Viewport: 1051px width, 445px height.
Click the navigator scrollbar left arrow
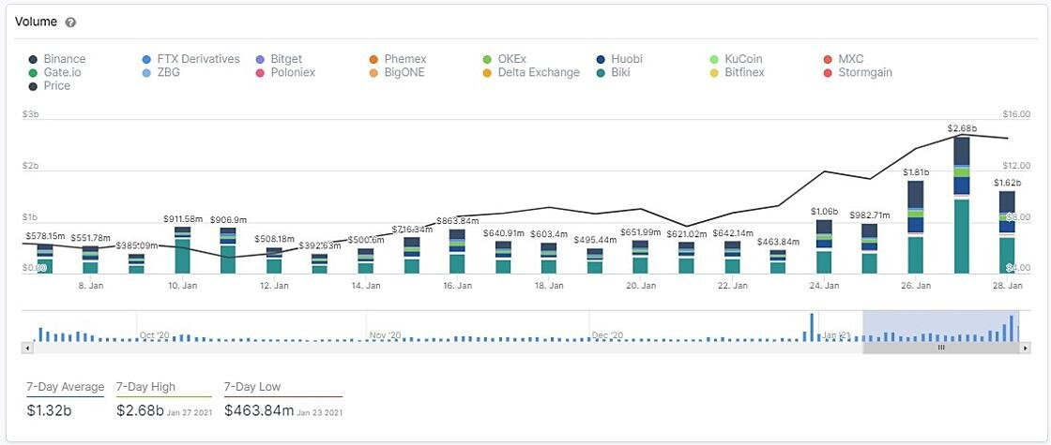coord(27,348)
